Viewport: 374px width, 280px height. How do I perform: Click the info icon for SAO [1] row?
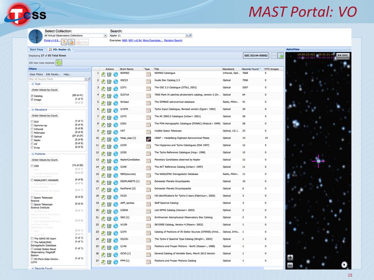point(116,219)
